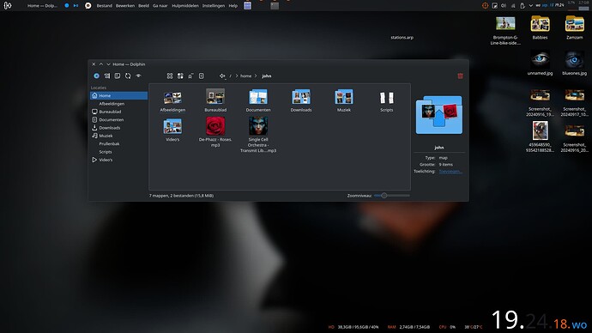Select Prullenbak in the places sidebar
Image resolution: width=592 pixels, height=333 pixels.
(109, 144)
